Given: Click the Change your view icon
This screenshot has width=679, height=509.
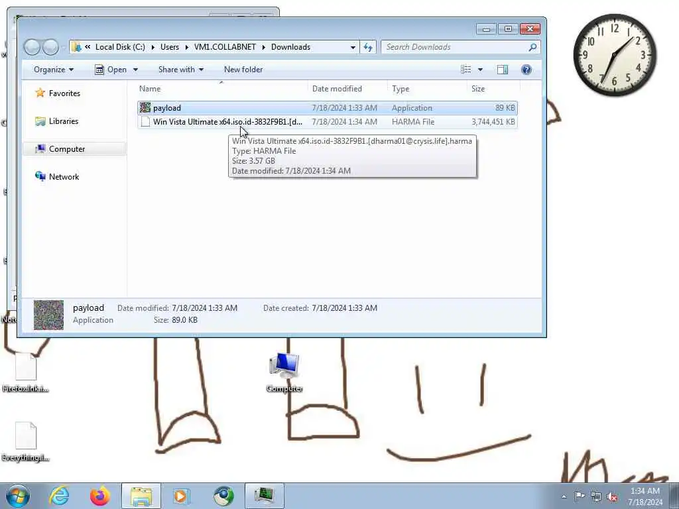Looking at the screenshot, I should pos(466,70).
